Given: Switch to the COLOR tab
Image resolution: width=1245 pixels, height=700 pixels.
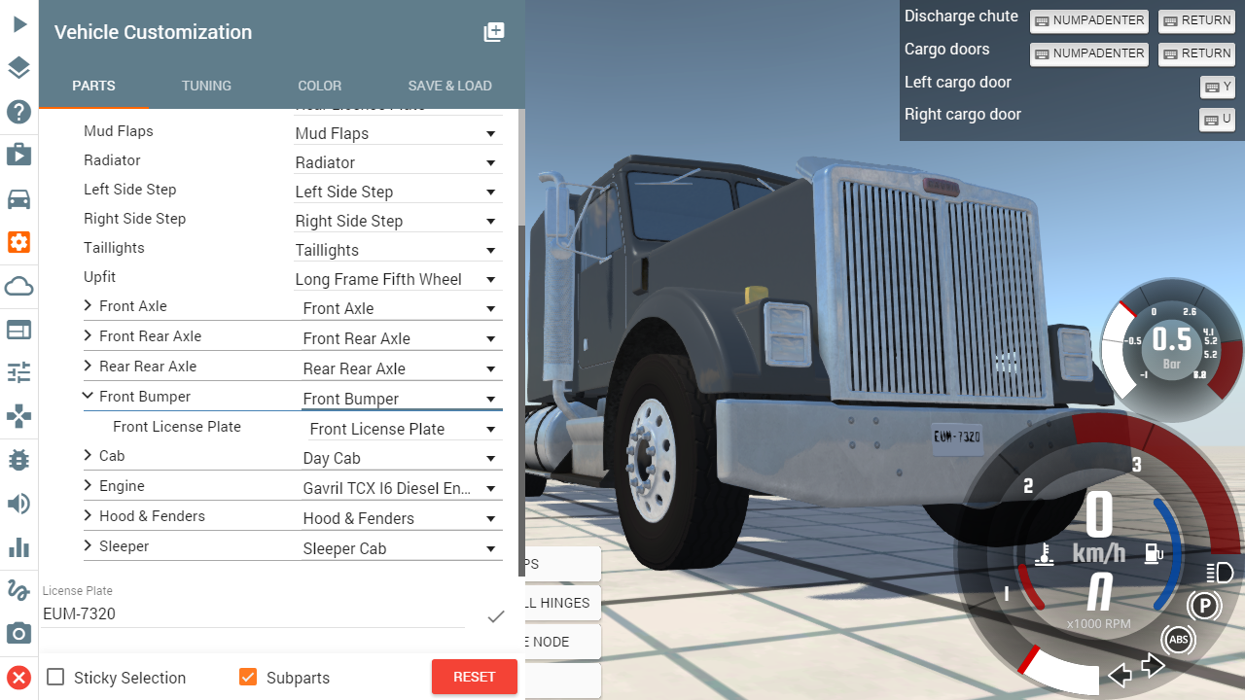Looking at the screenshot, I should coord(320,86).
